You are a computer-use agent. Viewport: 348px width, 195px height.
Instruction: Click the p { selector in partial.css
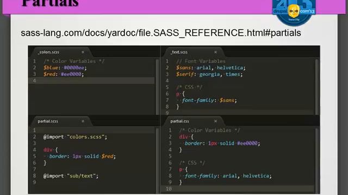[x=183, y=170]
